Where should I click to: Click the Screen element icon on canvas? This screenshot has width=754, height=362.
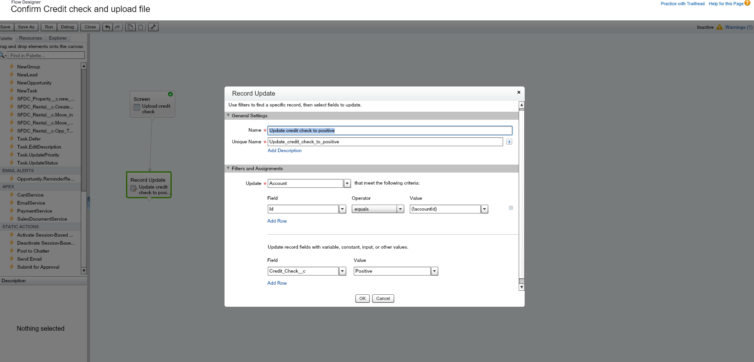point(137,107)
